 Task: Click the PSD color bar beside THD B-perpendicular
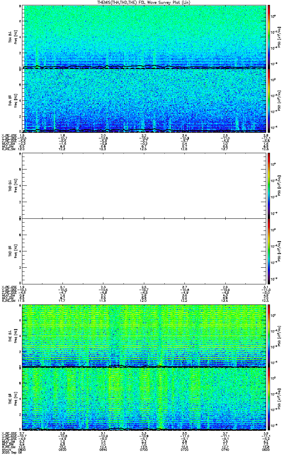(269, 185)
